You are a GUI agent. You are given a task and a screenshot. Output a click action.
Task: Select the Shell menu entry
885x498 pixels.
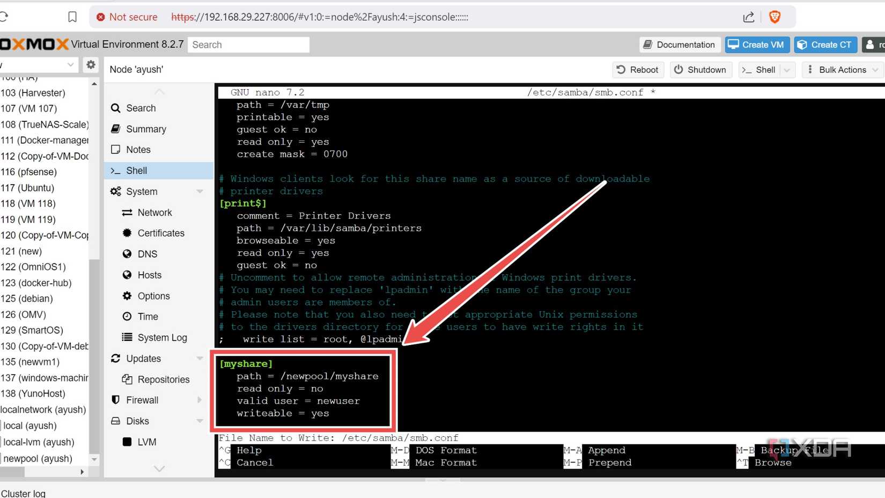point(158,171)
